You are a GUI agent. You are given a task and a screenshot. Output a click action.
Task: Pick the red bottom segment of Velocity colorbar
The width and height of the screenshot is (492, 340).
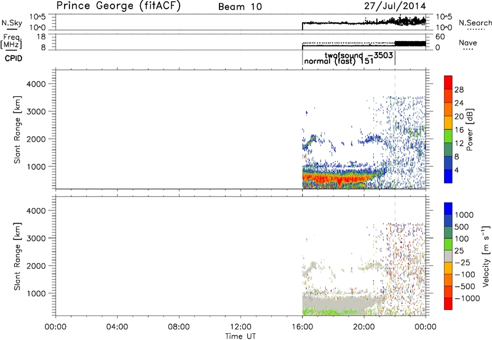(x=448, y=304)
